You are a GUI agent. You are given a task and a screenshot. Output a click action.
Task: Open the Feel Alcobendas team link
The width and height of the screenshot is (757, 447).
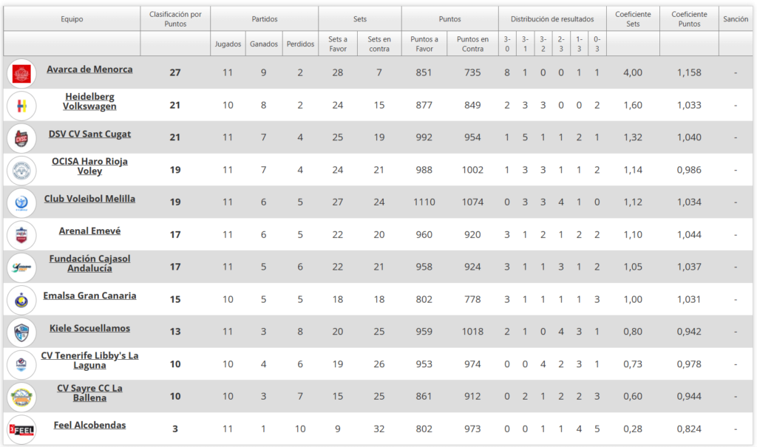89,425
